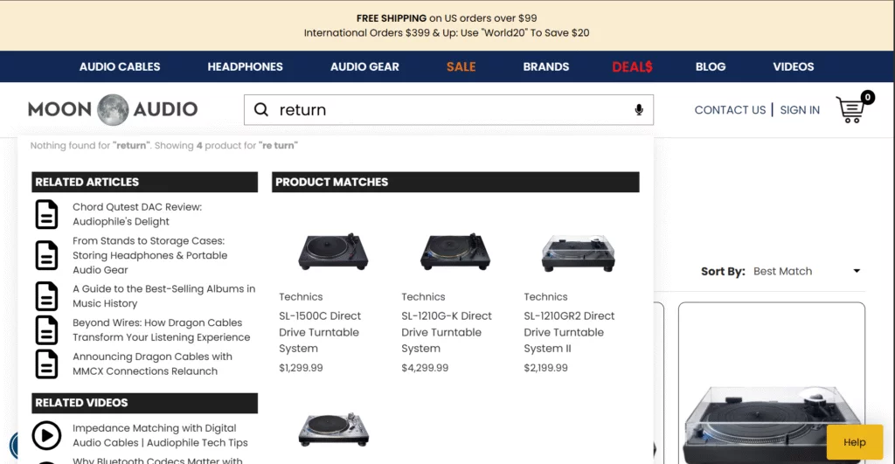Click inside the search field with 'return'
Image resolution: width=895 pixels, height=464 pixels.
(448, 109)
